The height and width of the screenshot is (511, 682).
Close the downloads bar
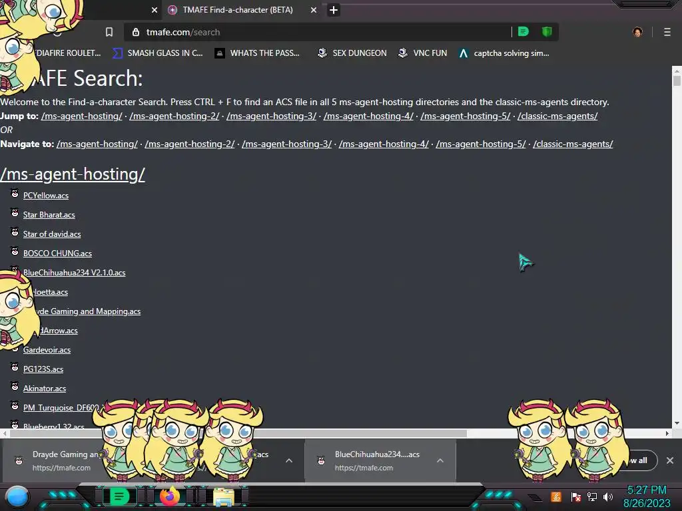tap(670, 460)
